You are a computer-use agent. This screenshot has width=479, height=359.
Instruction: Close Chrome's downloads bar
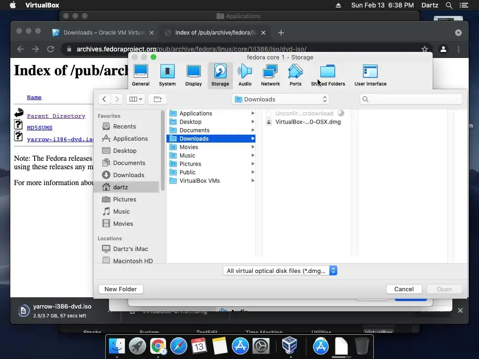[460, 310]
